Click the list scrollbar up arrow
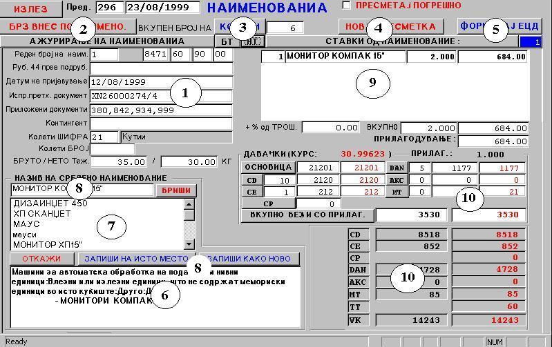Image resolution: width=552 pixels, height=347 pixels. (189, 204)
